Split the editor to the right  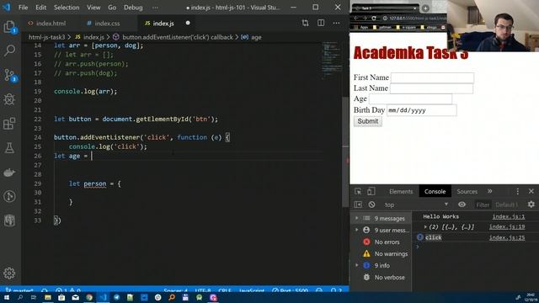click(x=321, y=23)
